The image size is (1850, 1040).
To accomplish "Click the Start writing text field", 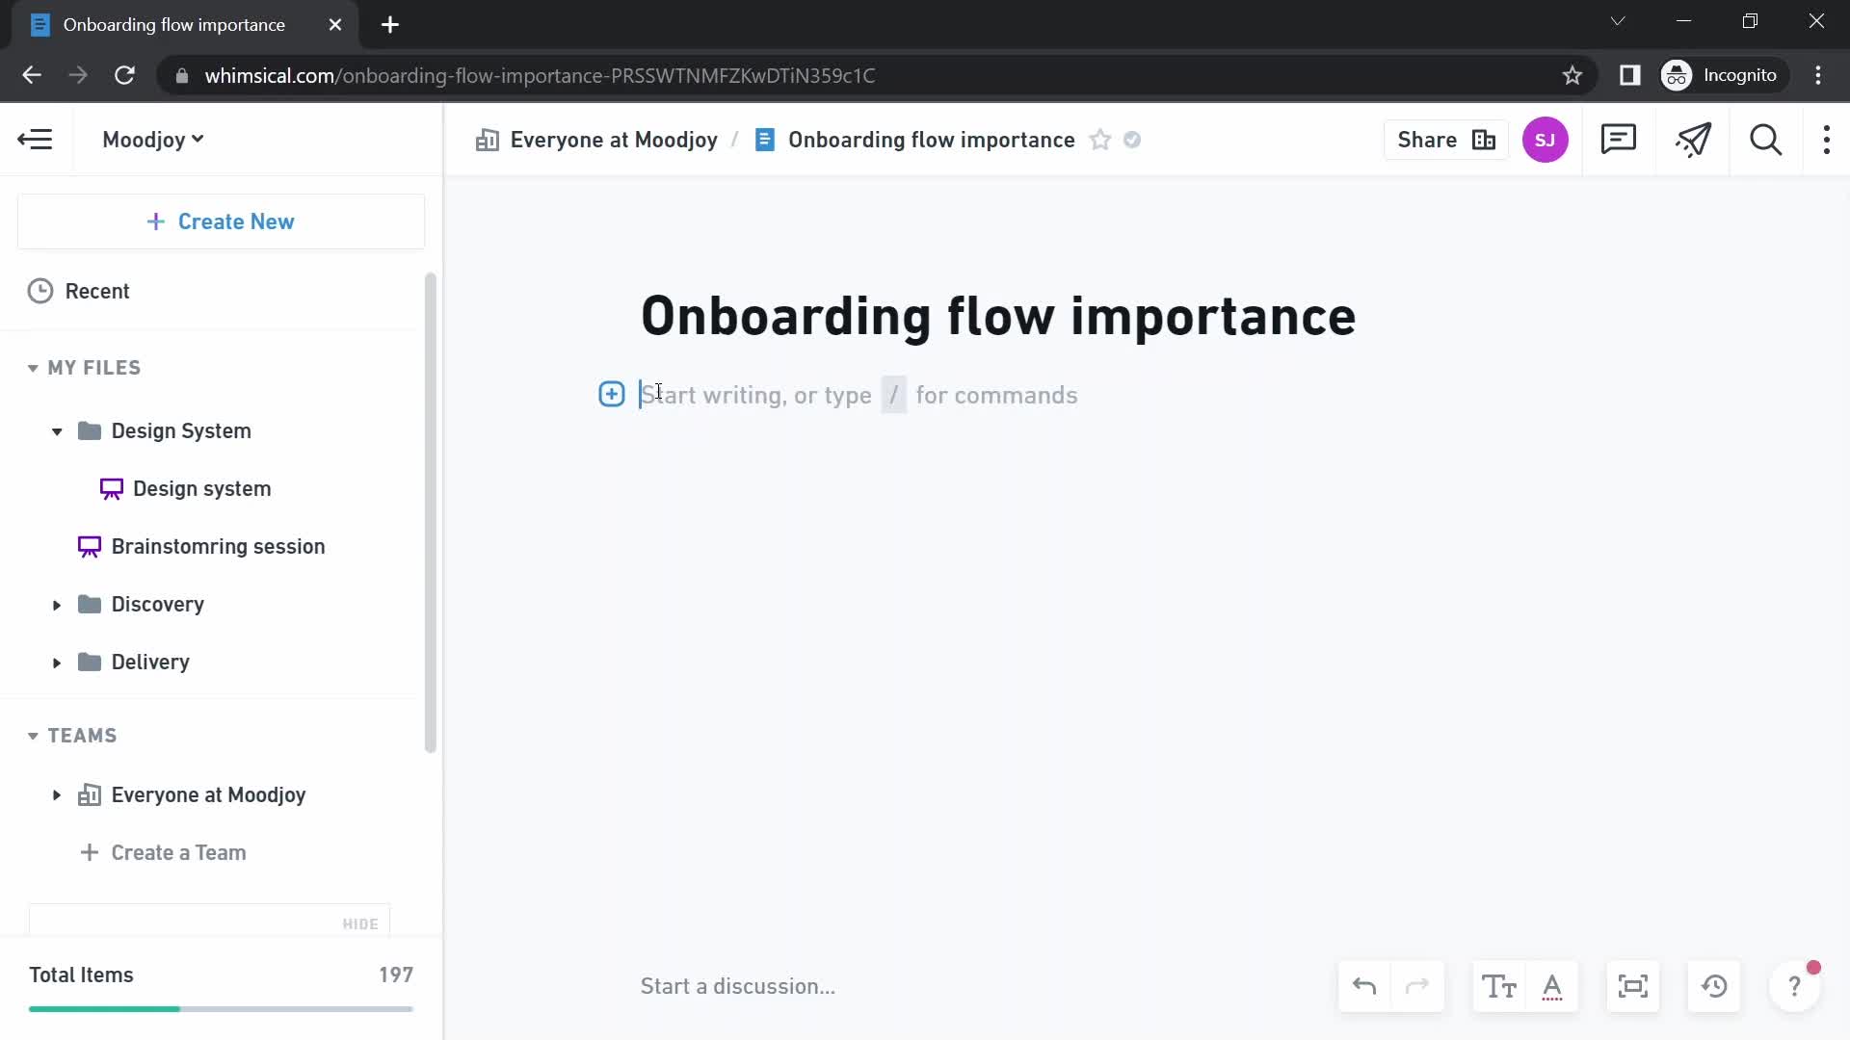I will click(x=859, y=395).
